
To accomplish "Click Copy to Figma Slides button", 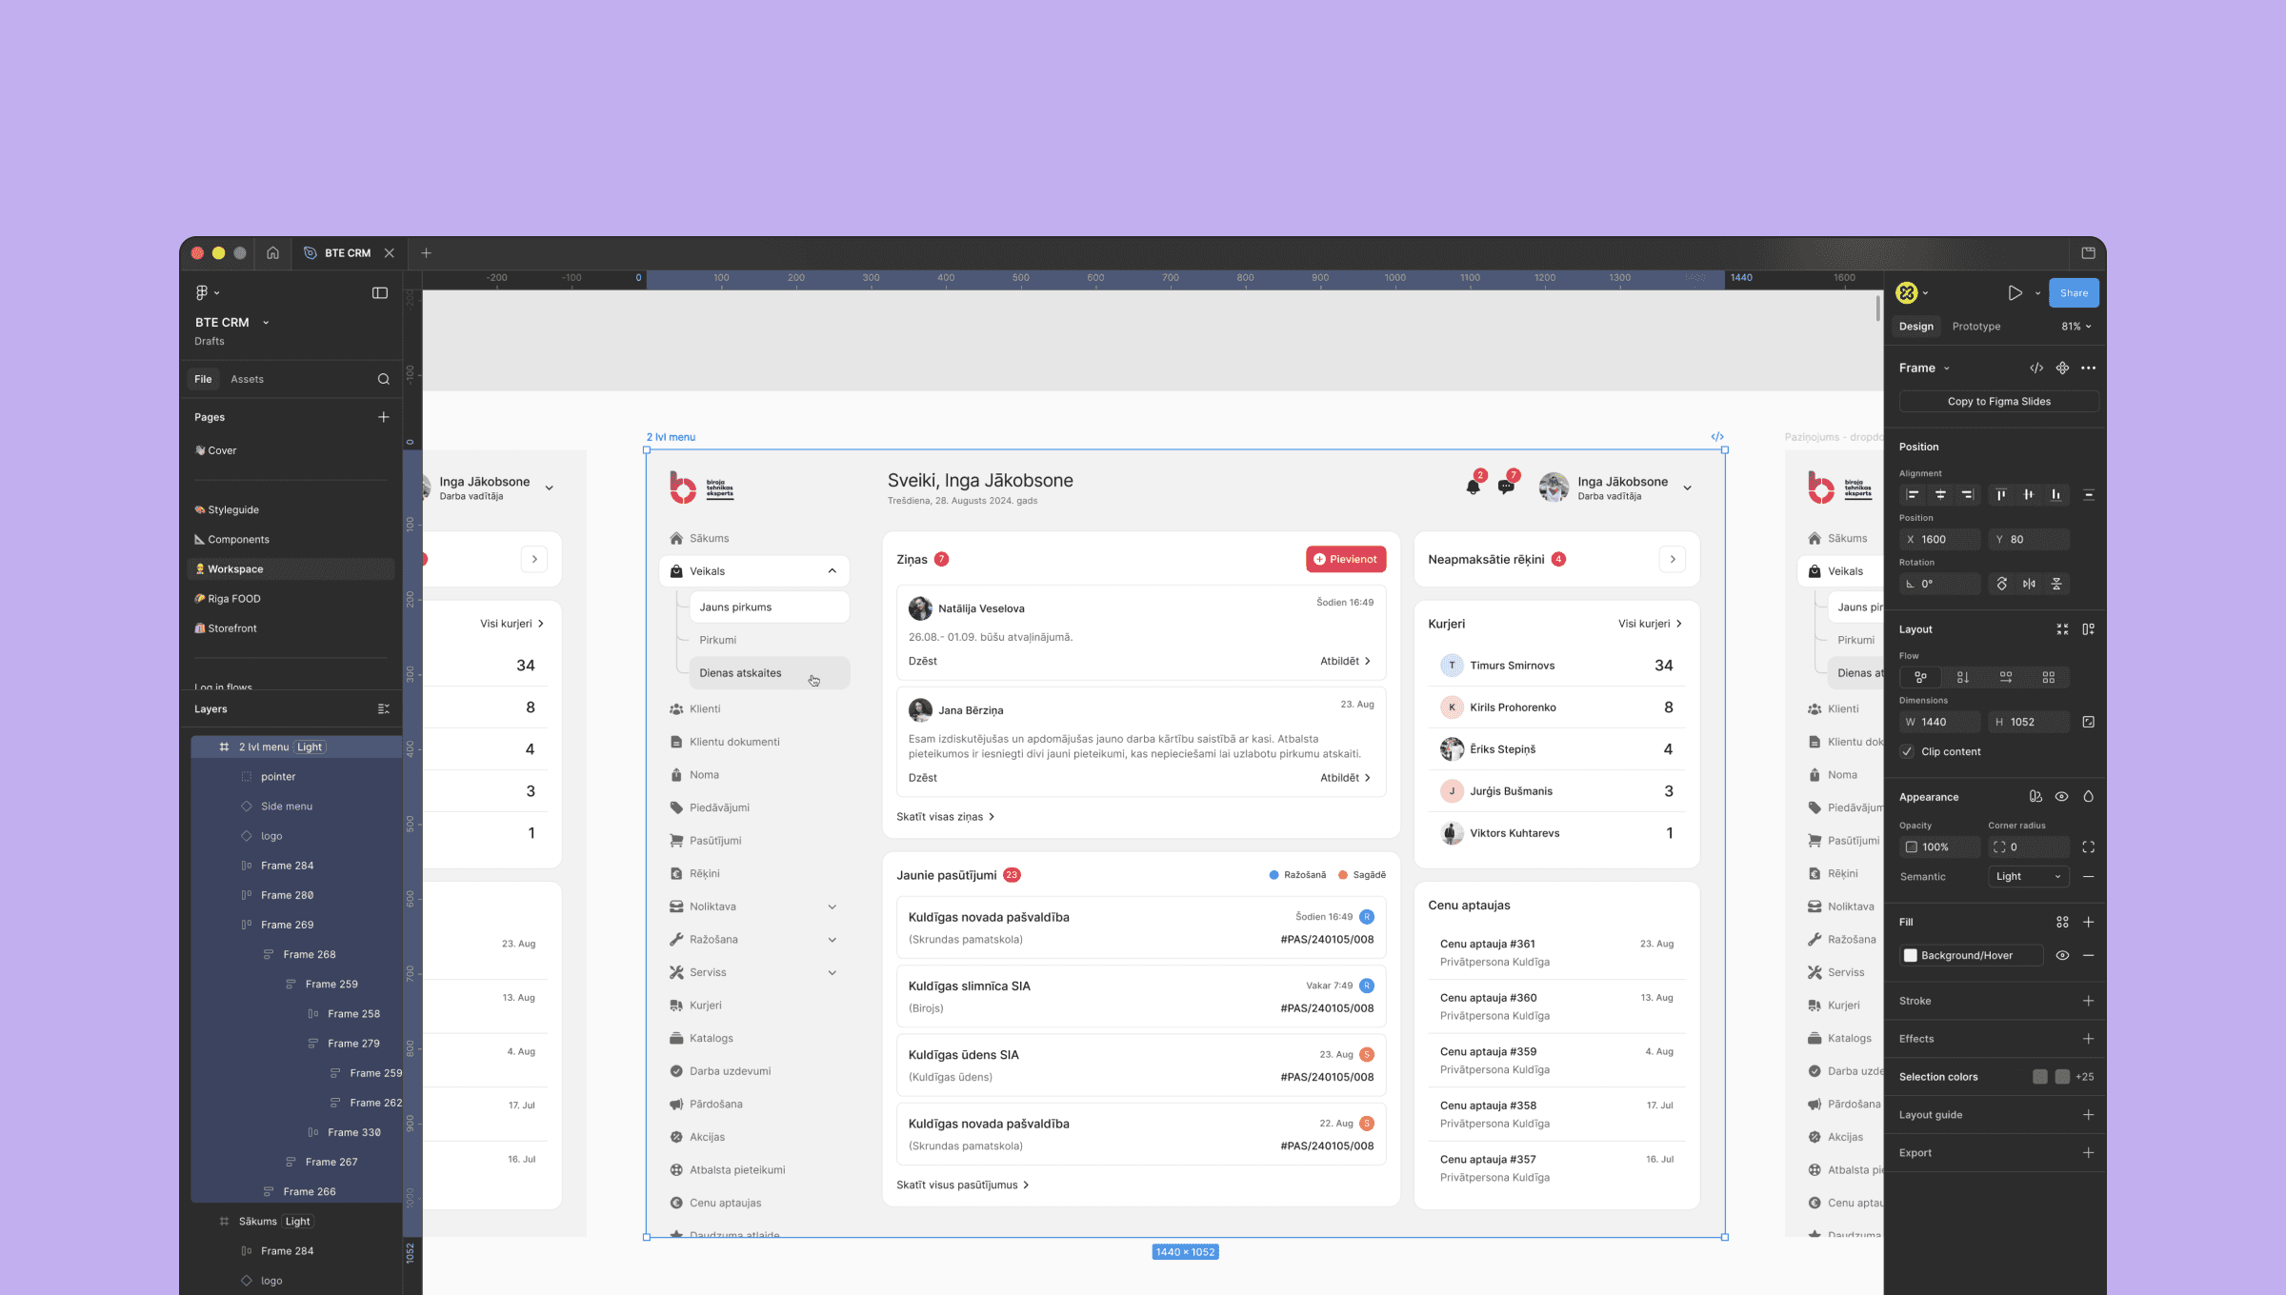I will pos(1998,402).
